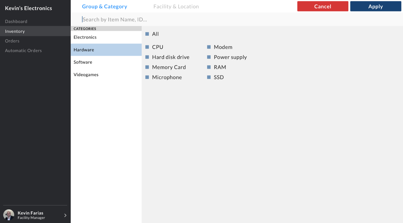Image resolution: width=403 pixels, height=223 pixels.
Task: Apply the selected filters
Action: tap(376, 6)
